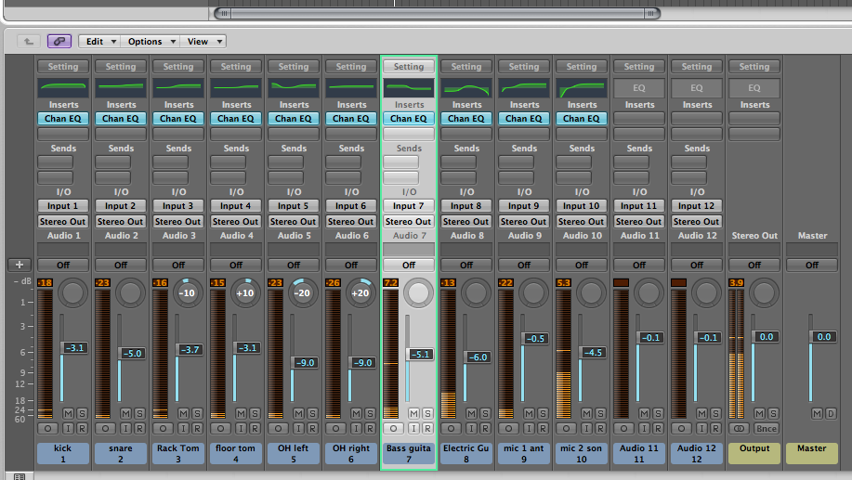This screenshot has height=480, width=852.
Task: Open the Options dropdown menu
Action: click(x=150, y=41)
